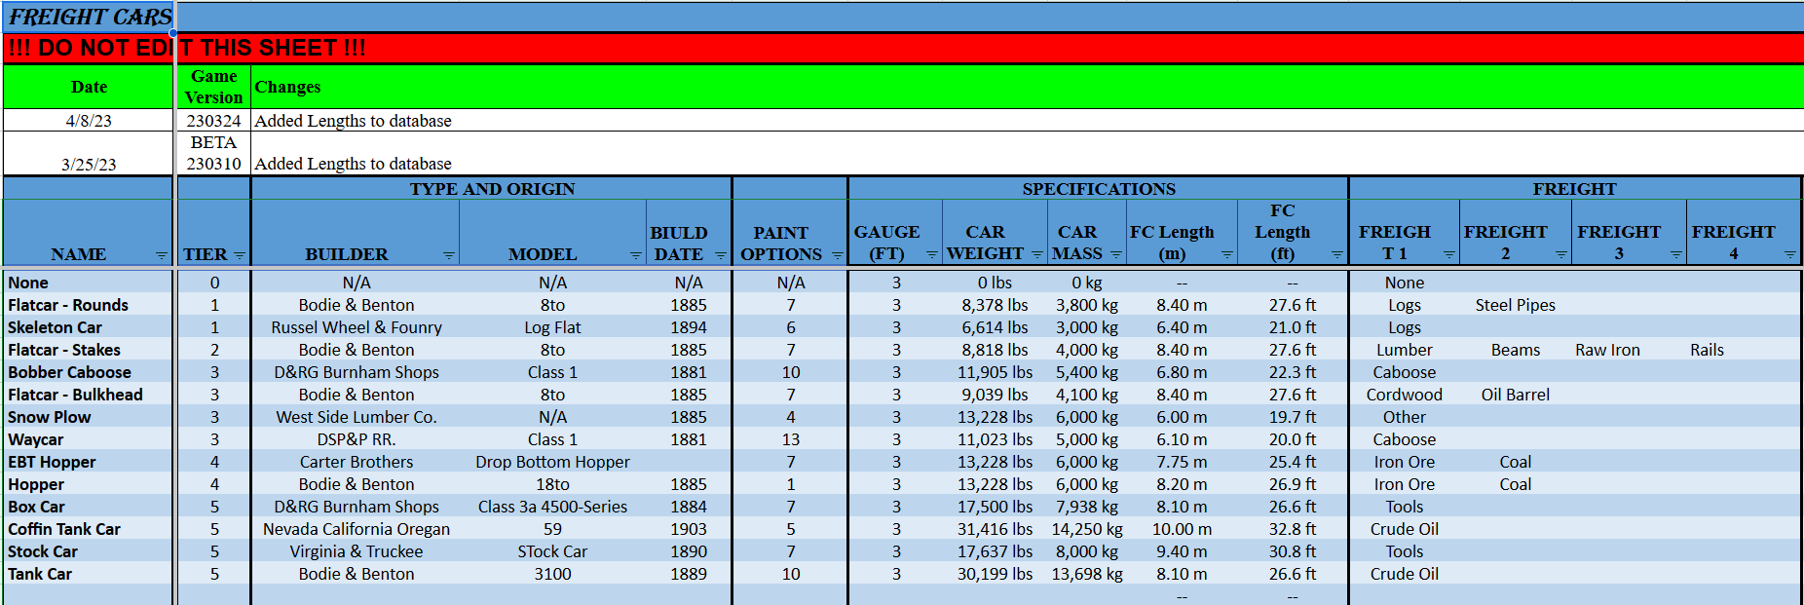
Task: Select the Carter Brothers builder cell
Action: [357, 462]
